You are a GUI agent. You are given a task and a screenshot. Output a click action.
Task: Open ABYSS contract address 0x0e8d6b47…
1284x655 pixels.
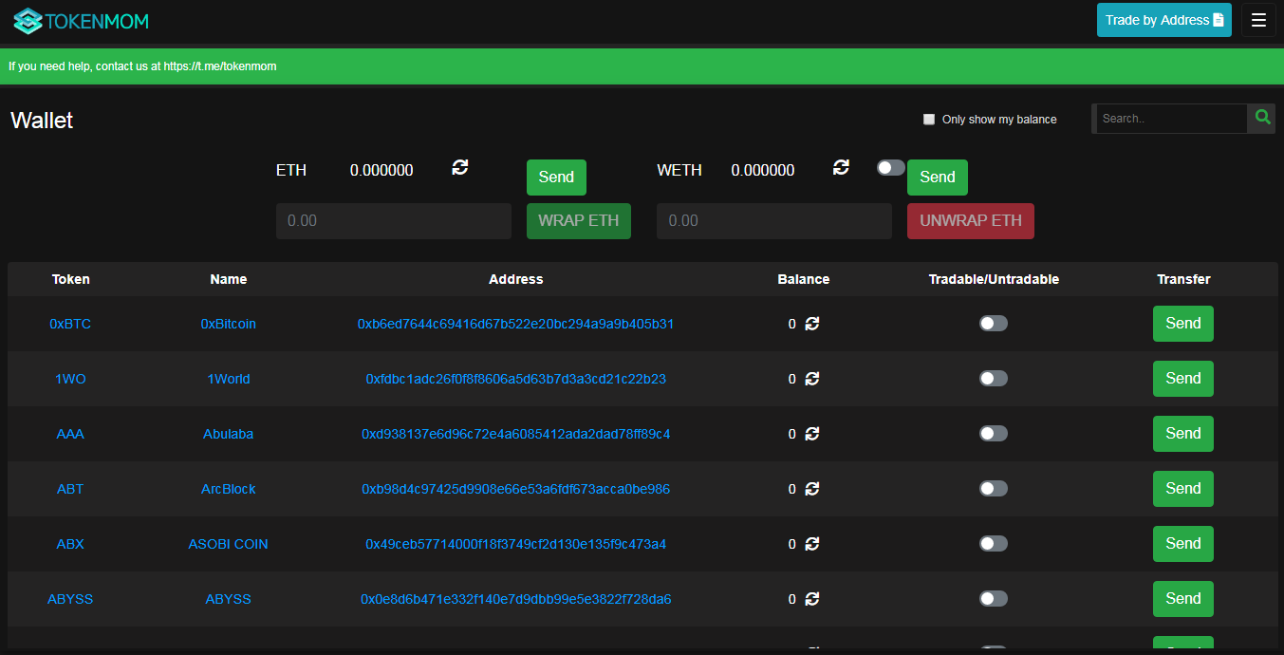click(516, 599)
